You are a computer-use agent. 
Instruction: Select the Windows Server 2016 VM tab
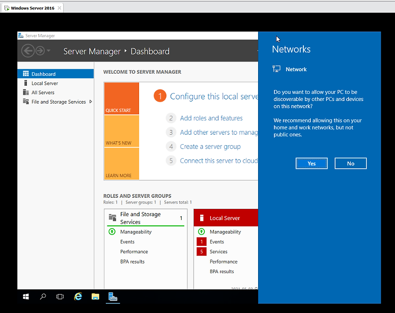[x=33, y=8]
